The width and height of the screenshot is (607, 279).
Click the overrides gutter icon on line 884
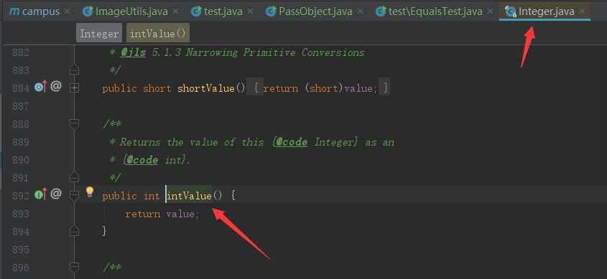(40, 88)
